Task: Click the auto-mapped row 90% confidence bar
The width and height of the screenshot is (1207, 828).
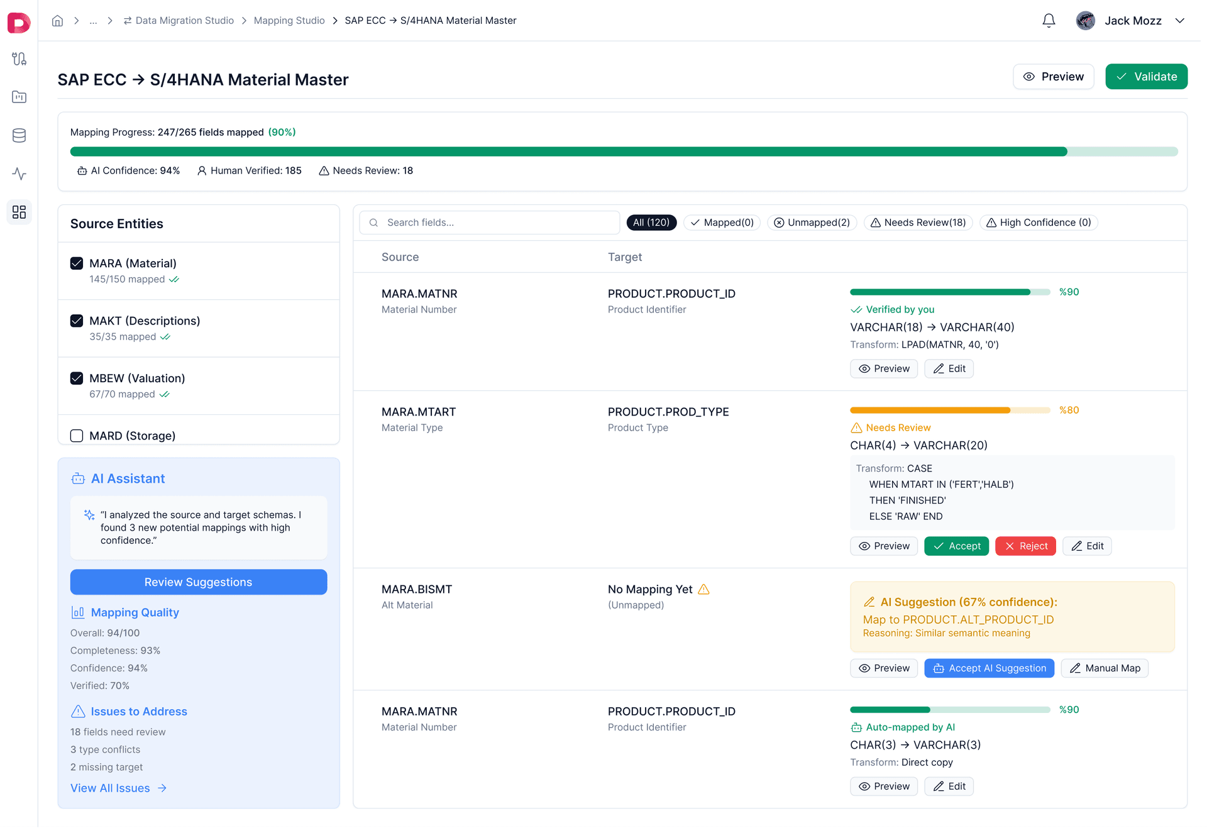Action: [950, 710]
